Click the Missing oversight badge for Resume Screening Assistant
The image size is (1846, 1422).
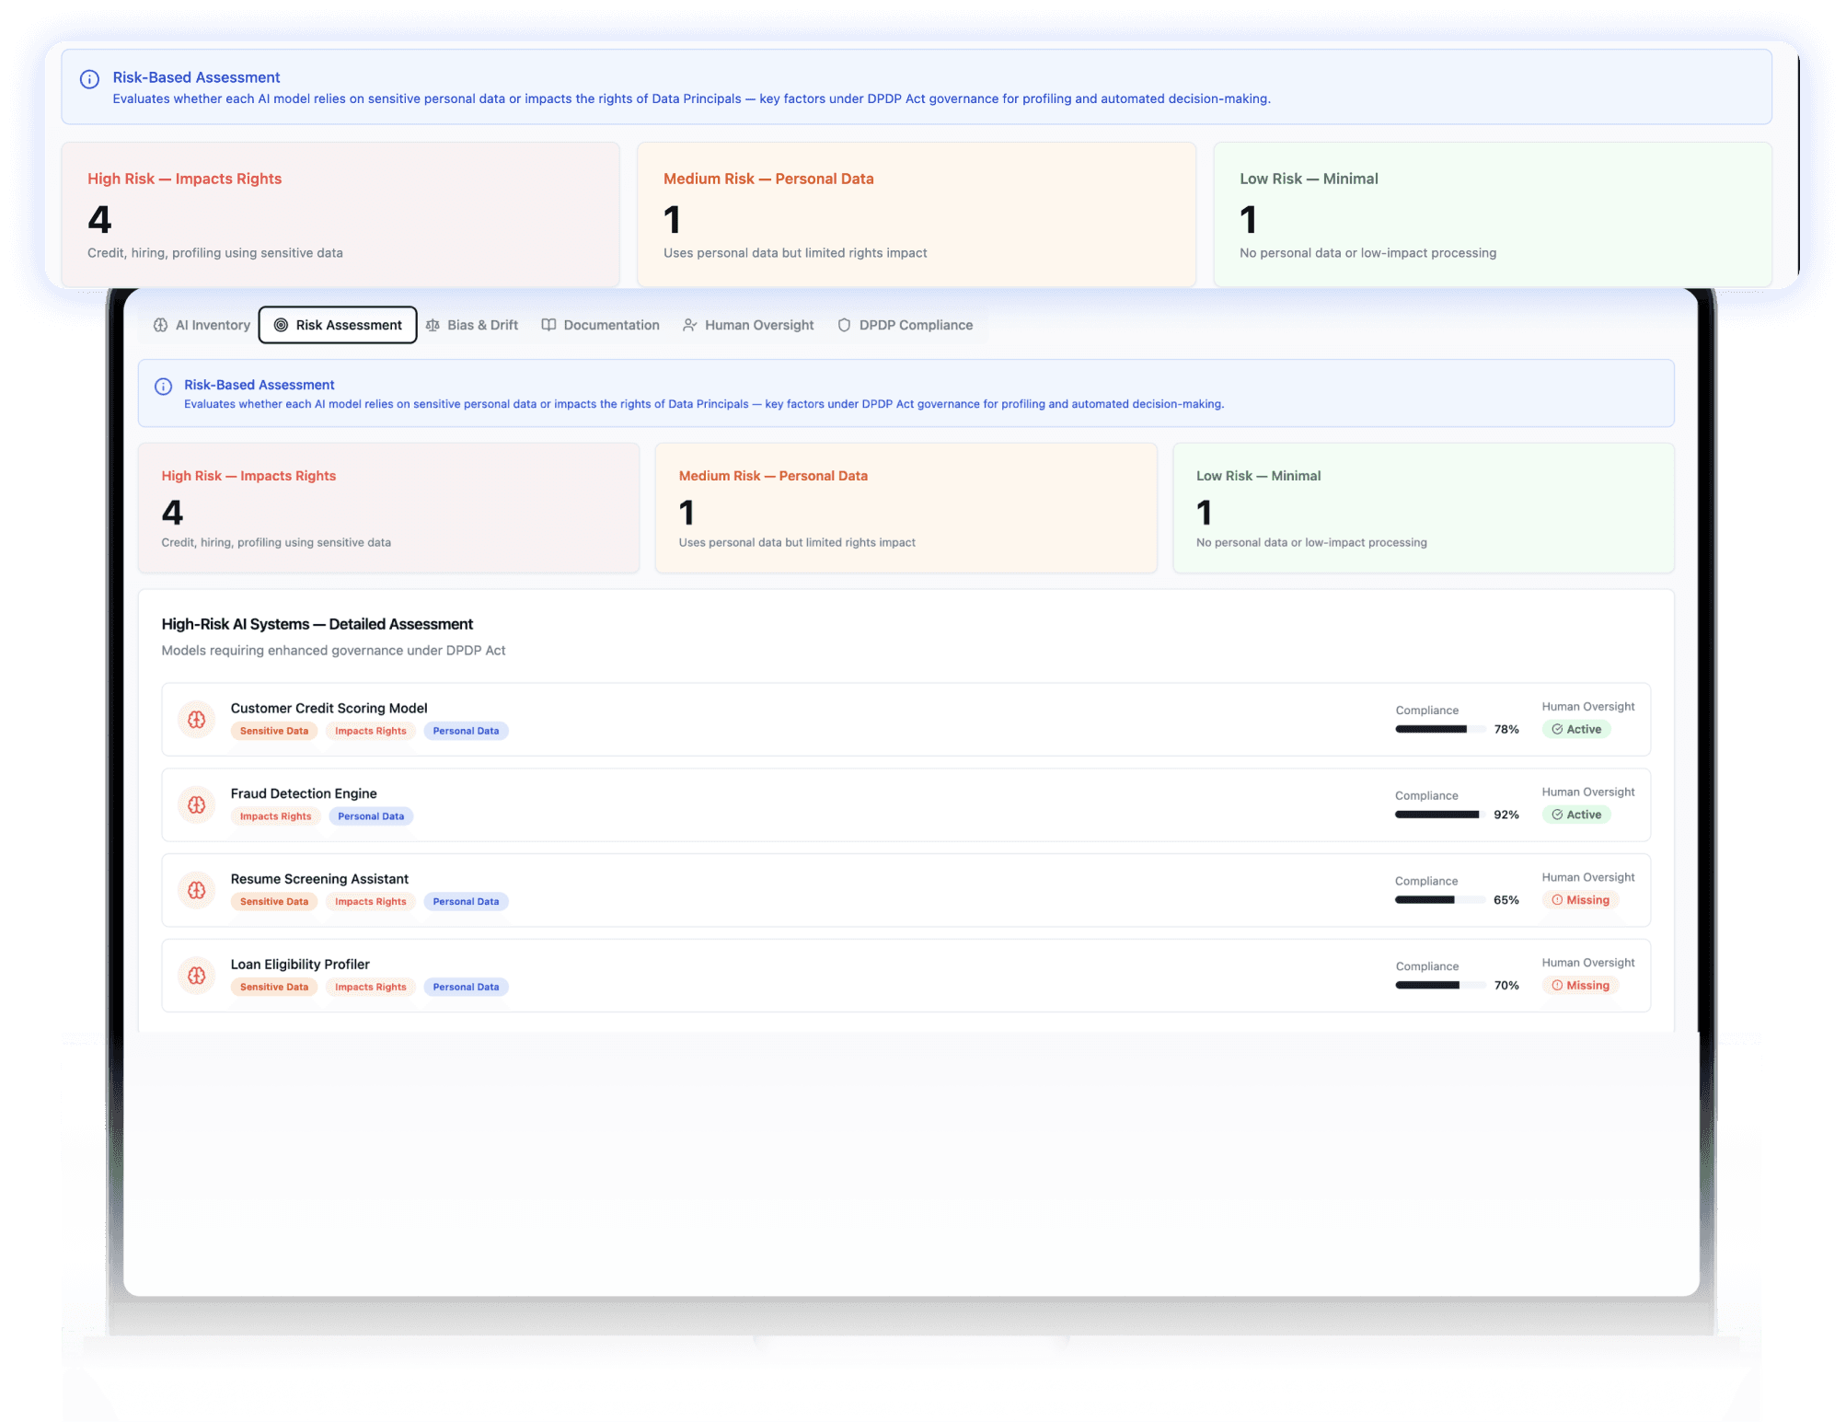point(1580,900)
